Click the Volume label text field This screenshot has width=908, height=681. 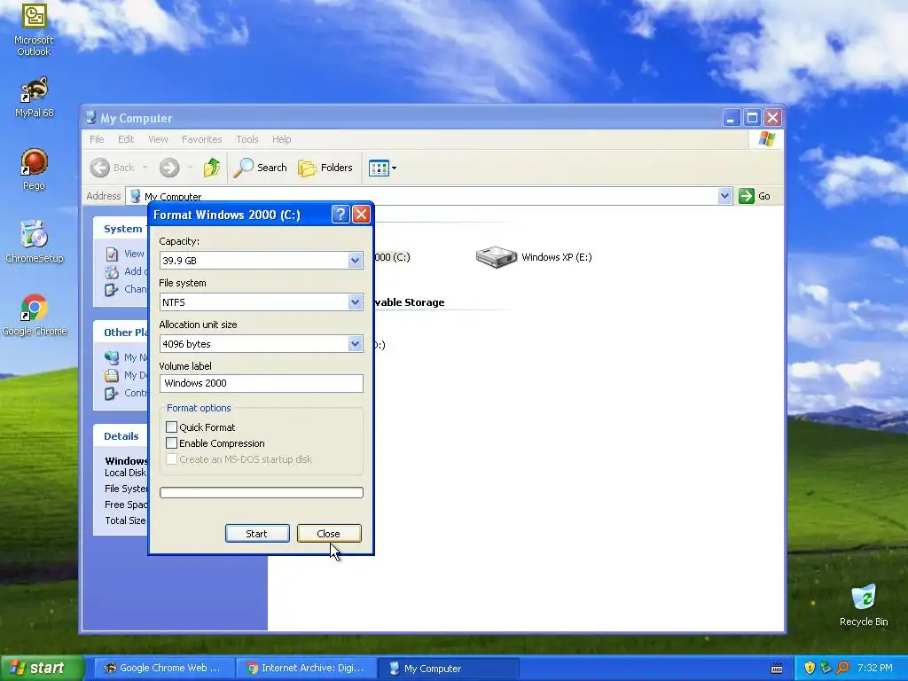click(x=262, y=383)
